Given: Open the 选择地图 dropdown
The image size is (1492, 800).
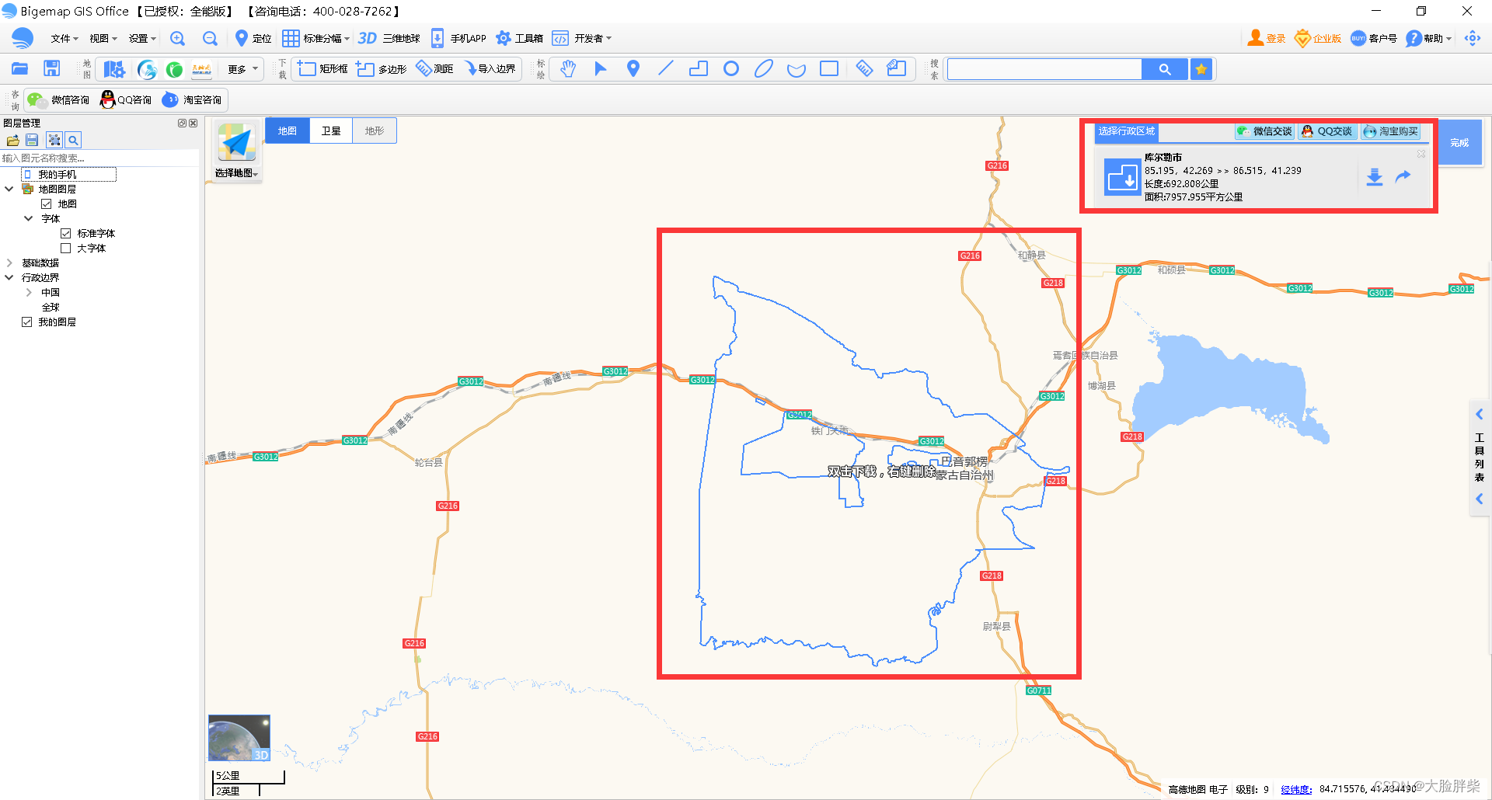Looking at the screenshot, I should pos(236,173).
